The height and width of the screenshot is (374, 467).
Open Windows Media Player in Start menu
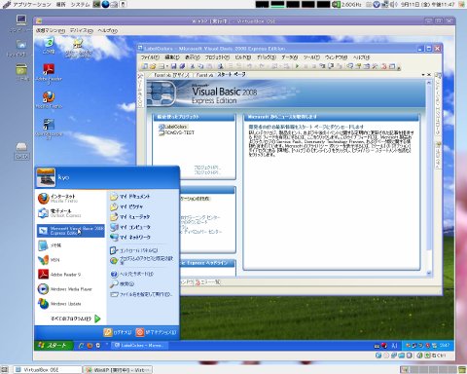coord(71,289)
